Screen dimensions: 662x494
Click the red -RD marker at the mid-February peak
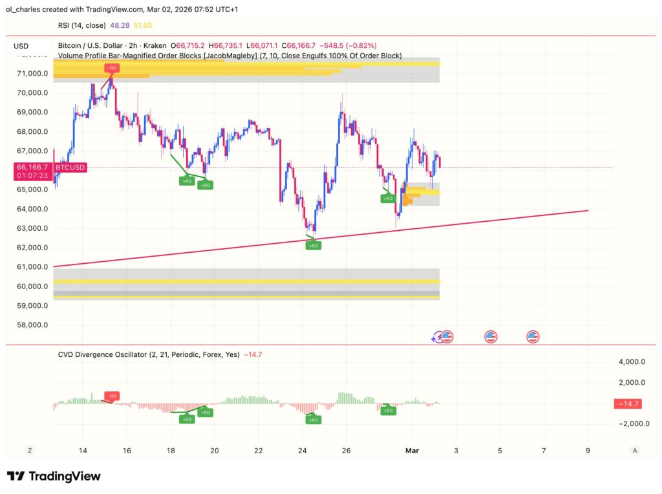click(111, 67)
